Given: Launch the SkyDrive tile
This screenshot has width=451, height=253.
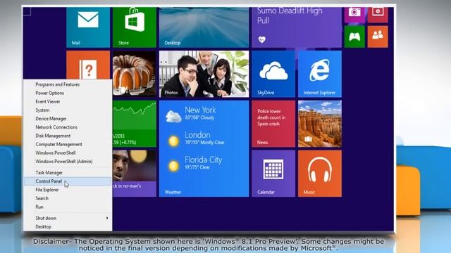Looking at the screenshot, I should tap(273, 74).
